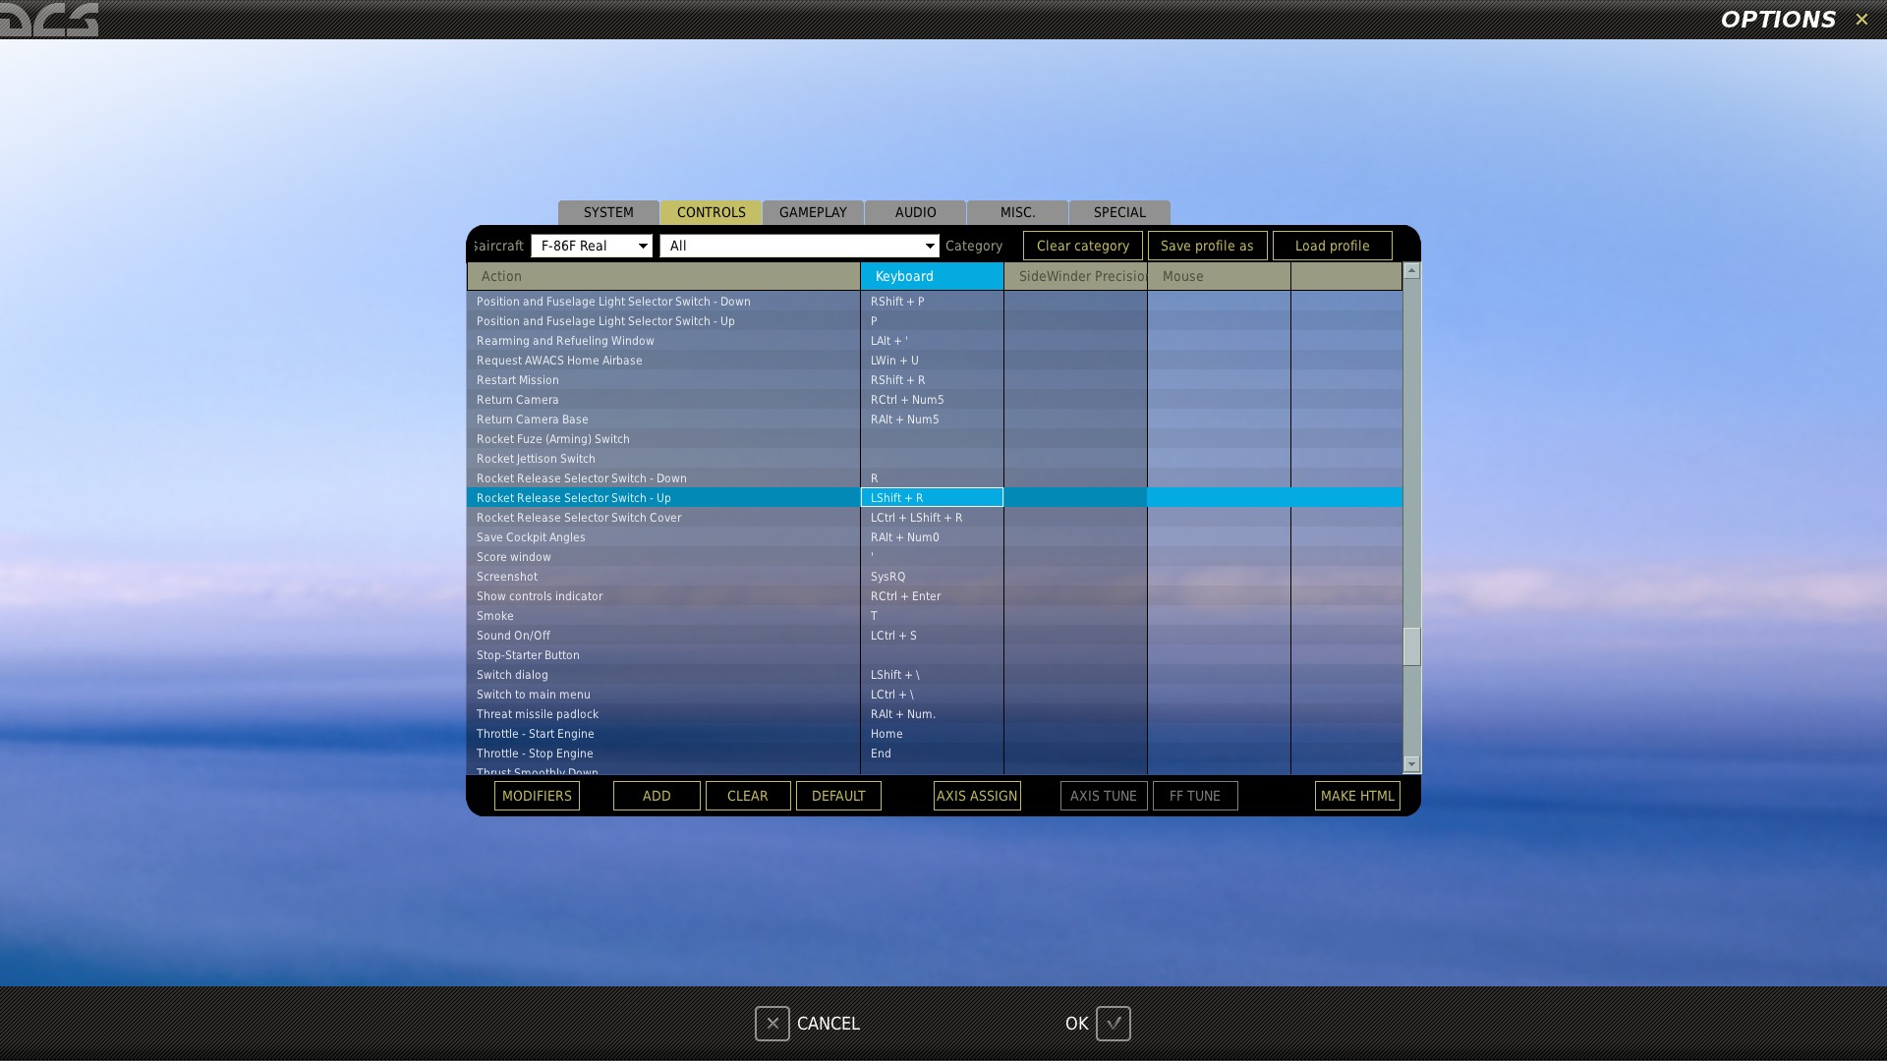The height and width of the screenshot is (1061, 1887).
Task: Select the Screenshot row
Action: (935, 577)
